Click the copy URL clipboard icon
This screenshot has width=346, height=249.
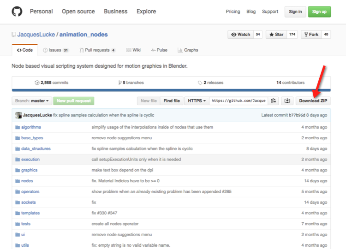click(x=274, y=101)
